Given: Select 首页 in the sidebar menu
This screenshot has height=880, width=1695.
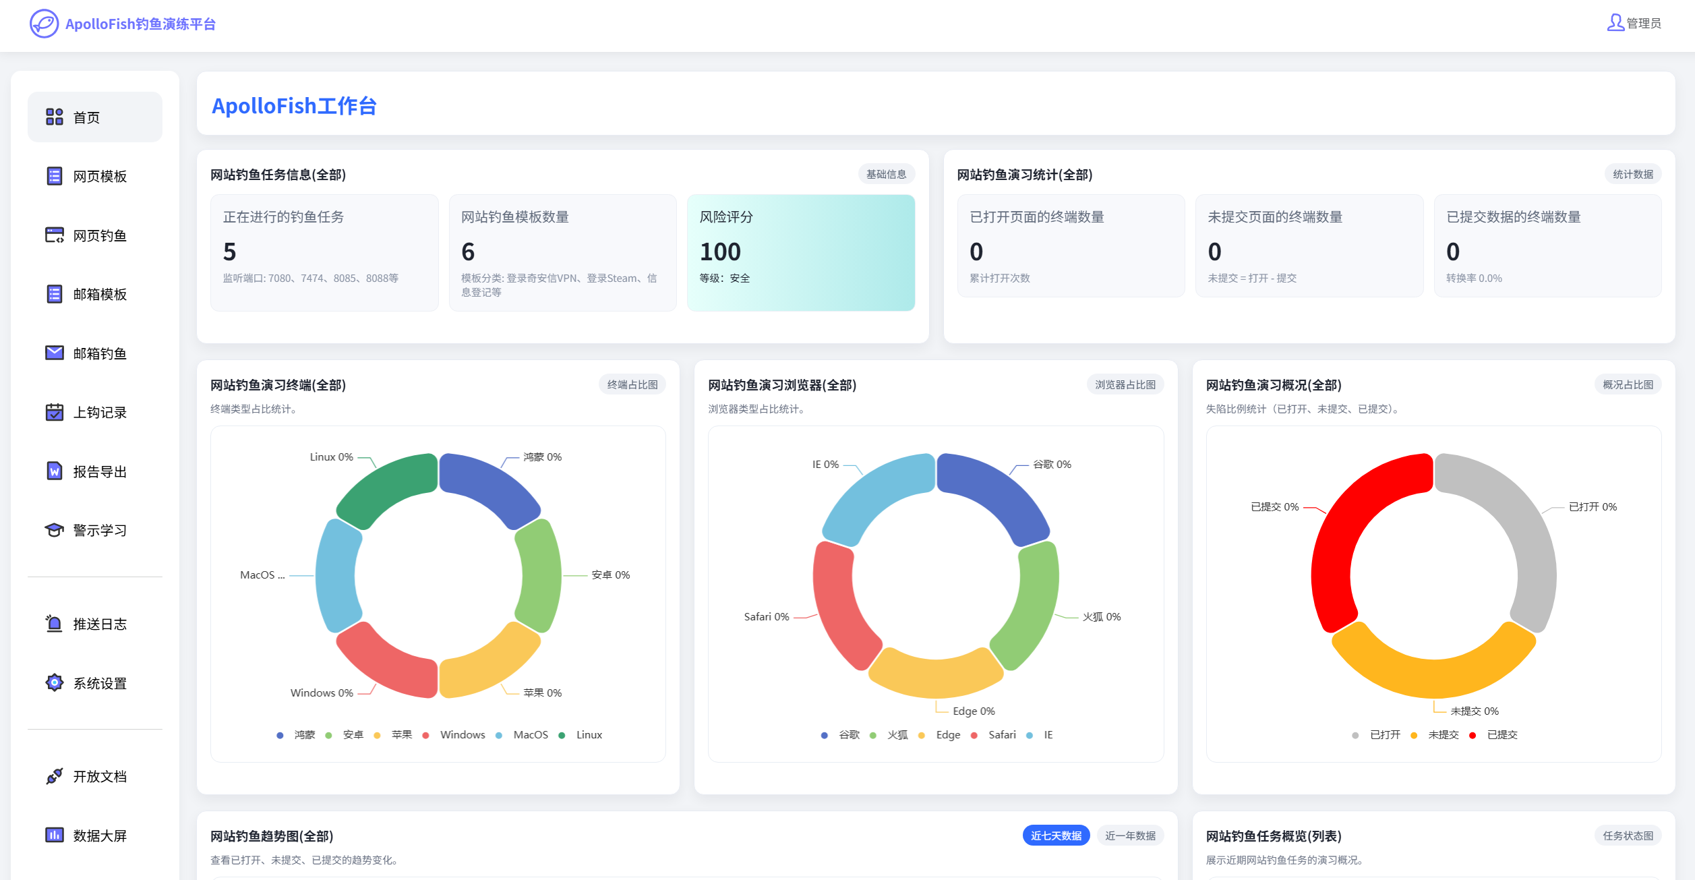Looking at the screenshot, I should (95, 117).
